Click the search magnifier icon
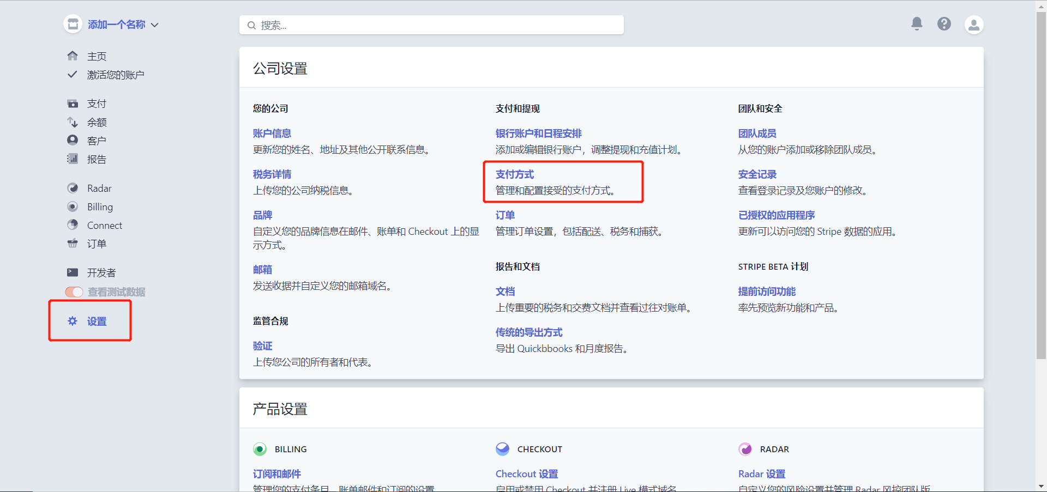This screenshot has width=1047, height=492. click(x=251, y=25)
